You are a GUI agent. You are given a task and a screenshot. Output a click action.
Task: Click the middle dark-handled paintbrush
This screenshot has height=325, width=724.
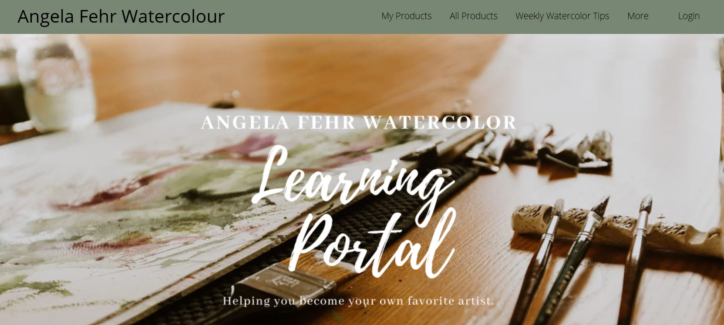pyautogui.click(x=575, y=261)
